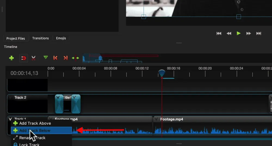Image resolution: width=272 pixels, height=146 pixels.
Task: Open the Track 2 dropdown arrow
Action: [x=11, y=98]
